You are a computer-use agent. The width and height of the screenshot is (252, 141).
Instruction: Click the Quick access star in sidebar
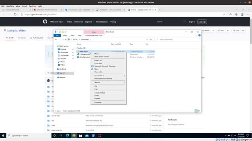point(58,46)
